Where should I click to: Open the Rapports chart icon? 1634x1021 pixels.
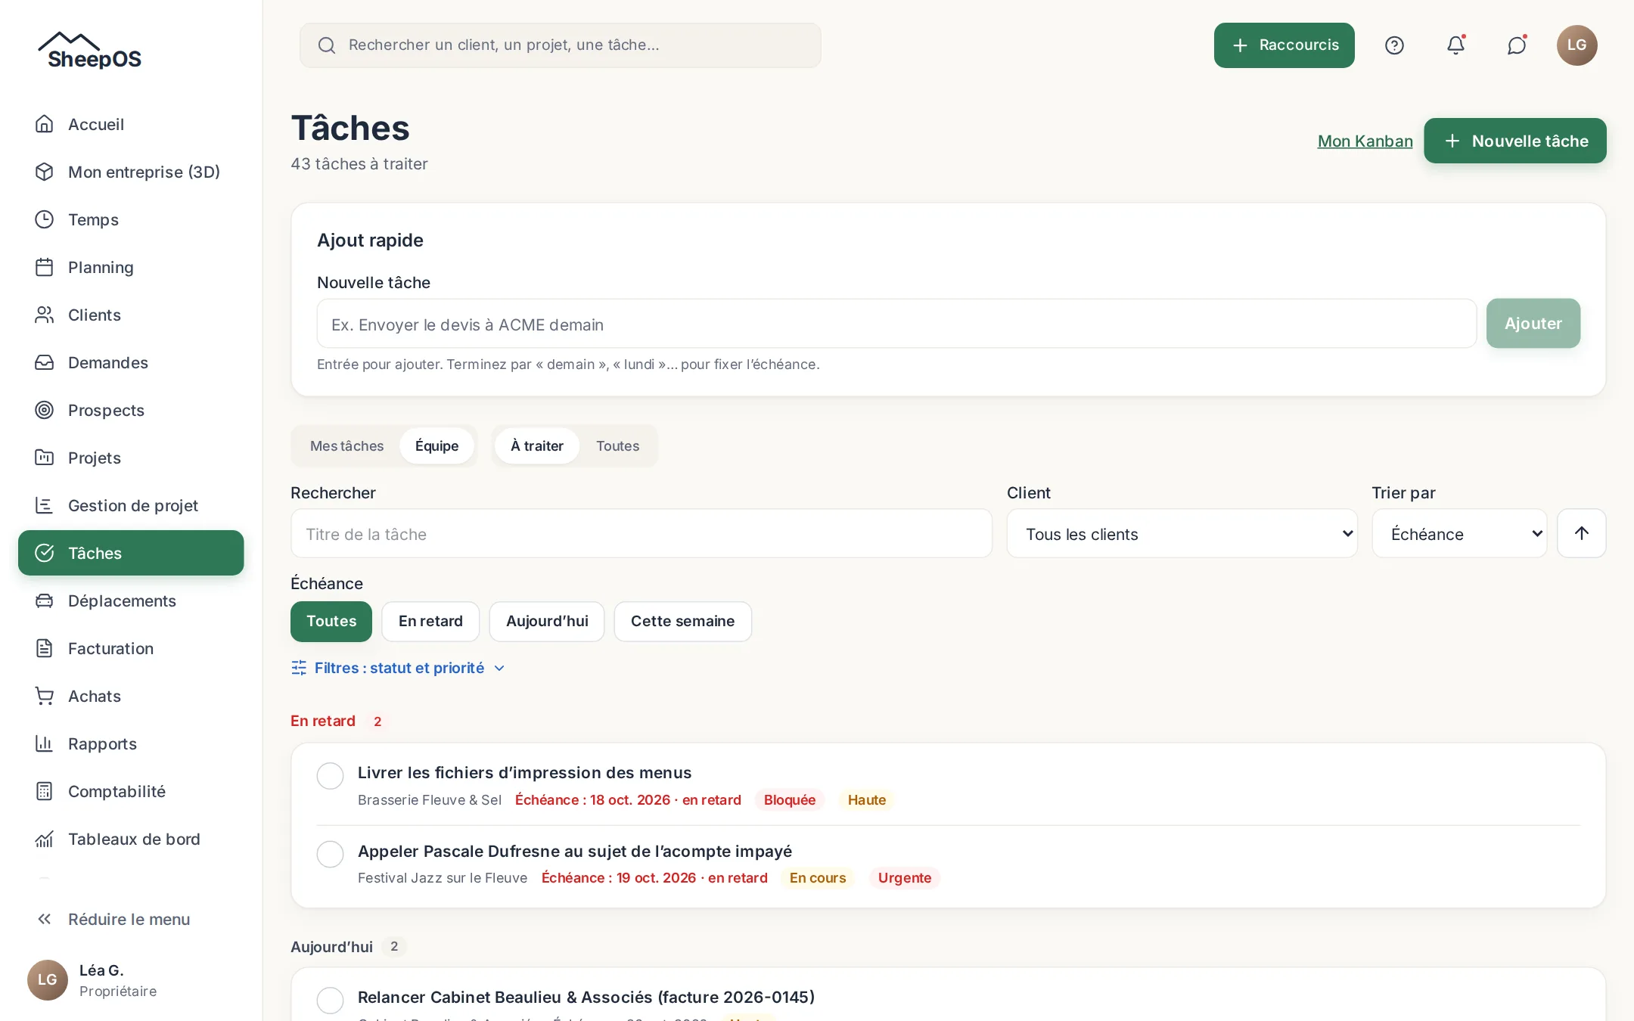[x=45, y=743]
